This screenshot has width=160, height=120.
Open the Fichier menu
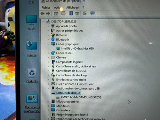pyautogui.click(x=46, y=8)
